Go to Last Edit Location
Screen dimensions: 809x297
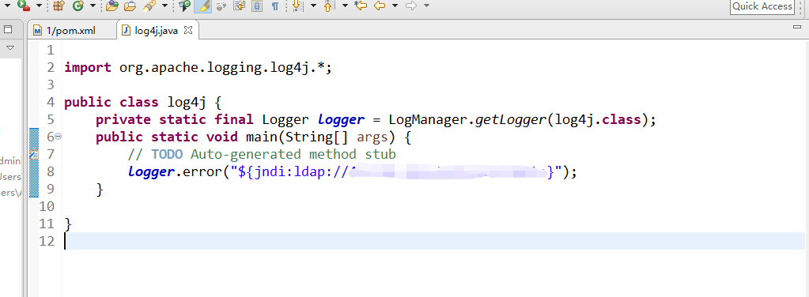[361, 6]
